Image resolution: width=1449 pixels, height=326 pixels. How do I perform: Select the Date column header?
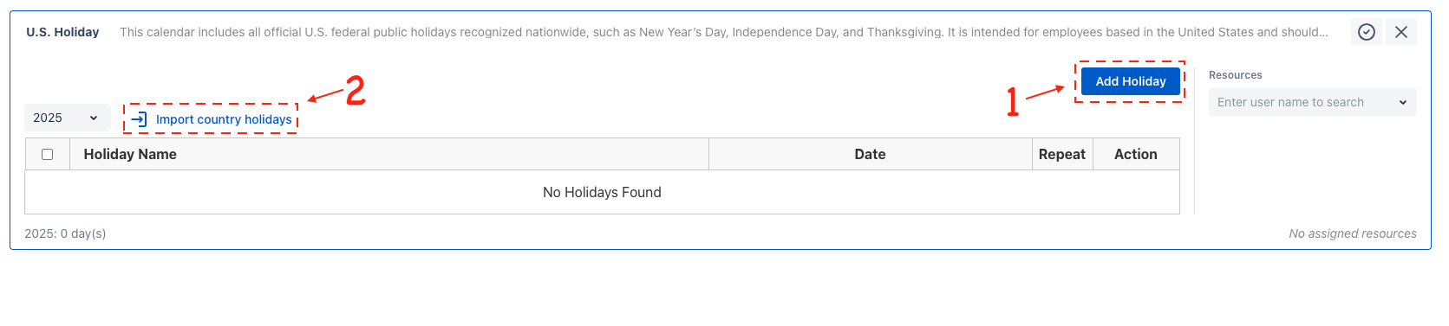[870, 154]
